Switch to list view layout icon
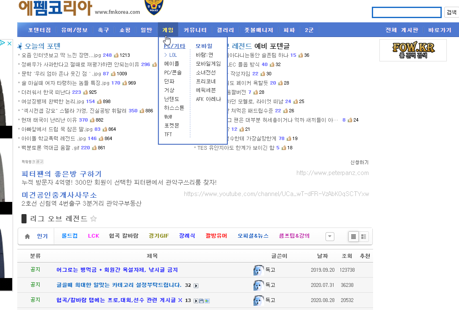Screen dimensions: 459x310 pyautogui.click(x=353, y=236)
